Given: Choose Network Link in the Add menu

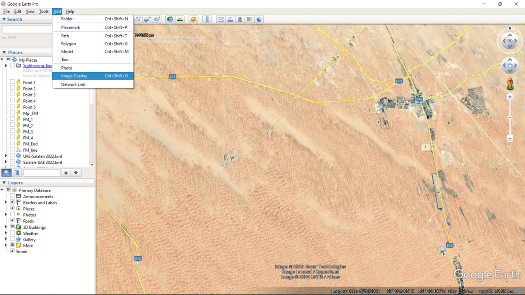Looking at the screenshot, I should [93, 84].
